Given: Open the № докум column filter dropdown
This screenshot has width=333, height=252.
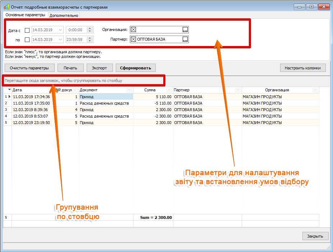Looking at the screenshot, I should 75,90.
